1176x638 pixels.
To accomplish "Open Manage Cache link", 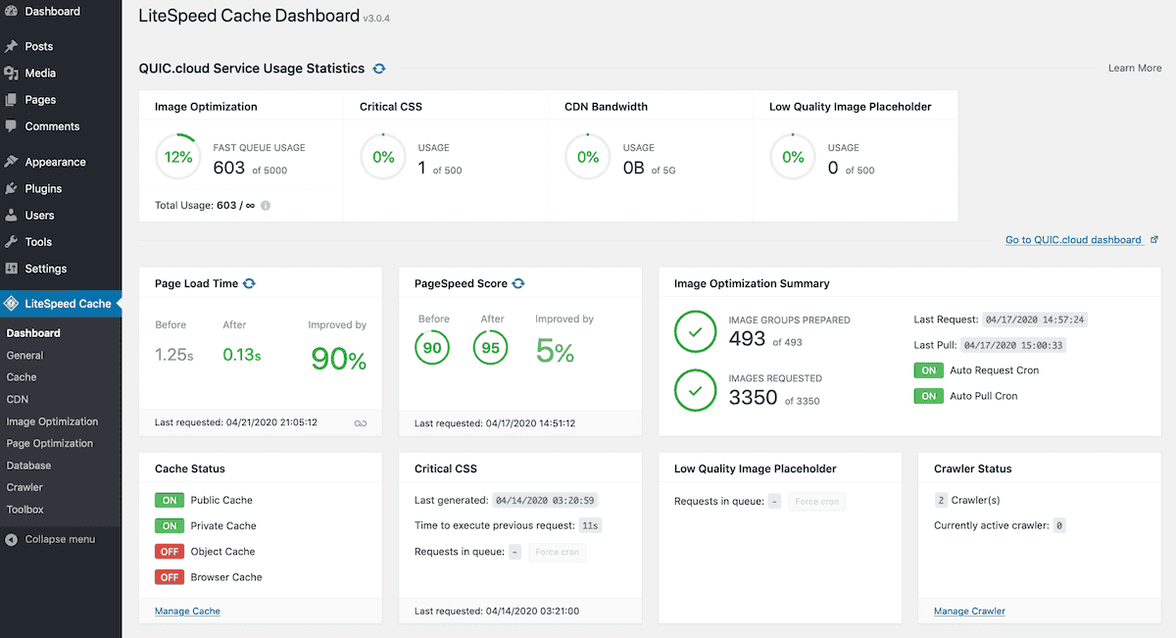I will click(186, 611).
